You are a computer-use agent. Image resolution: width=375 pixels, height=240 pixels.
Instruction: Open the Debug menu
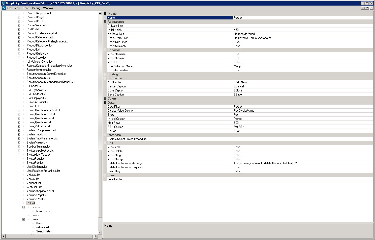[36, 8]
